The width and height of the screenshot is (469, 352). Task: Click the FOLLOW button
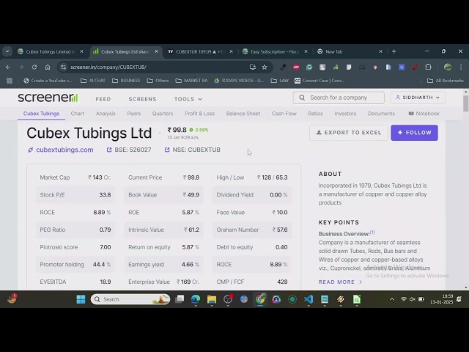[x=414, y=133]
